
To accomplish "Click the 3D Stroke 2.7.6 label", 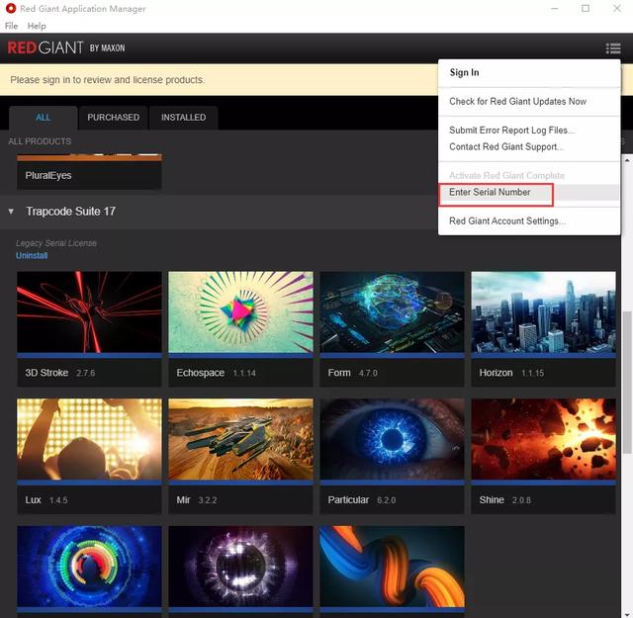I will coord(60,373).
